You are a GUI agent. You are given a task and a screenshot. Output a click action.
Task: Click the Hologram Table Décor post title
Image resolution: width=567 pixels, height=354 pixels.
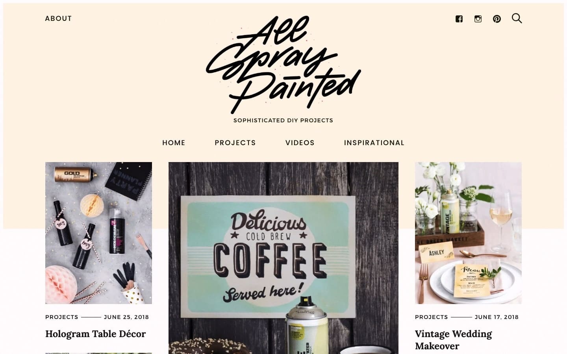click(x=96, y=334)
